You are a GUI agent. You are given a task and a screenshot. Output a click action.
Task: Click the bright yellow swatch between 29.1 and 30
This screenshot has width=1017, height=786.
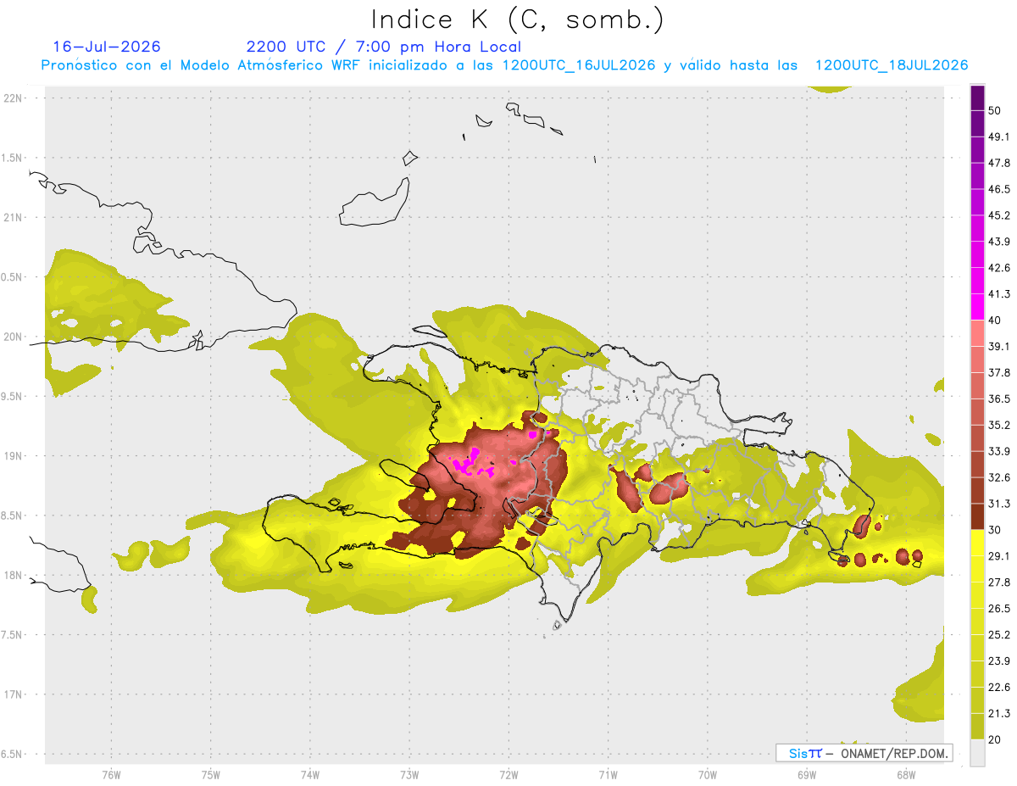click(x=977, y=543)
